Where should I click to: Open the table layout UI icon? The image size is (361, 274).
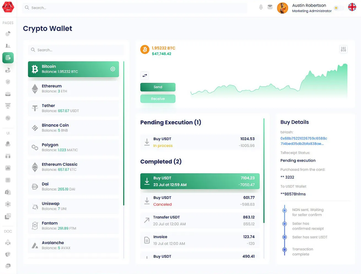[8, 156]
